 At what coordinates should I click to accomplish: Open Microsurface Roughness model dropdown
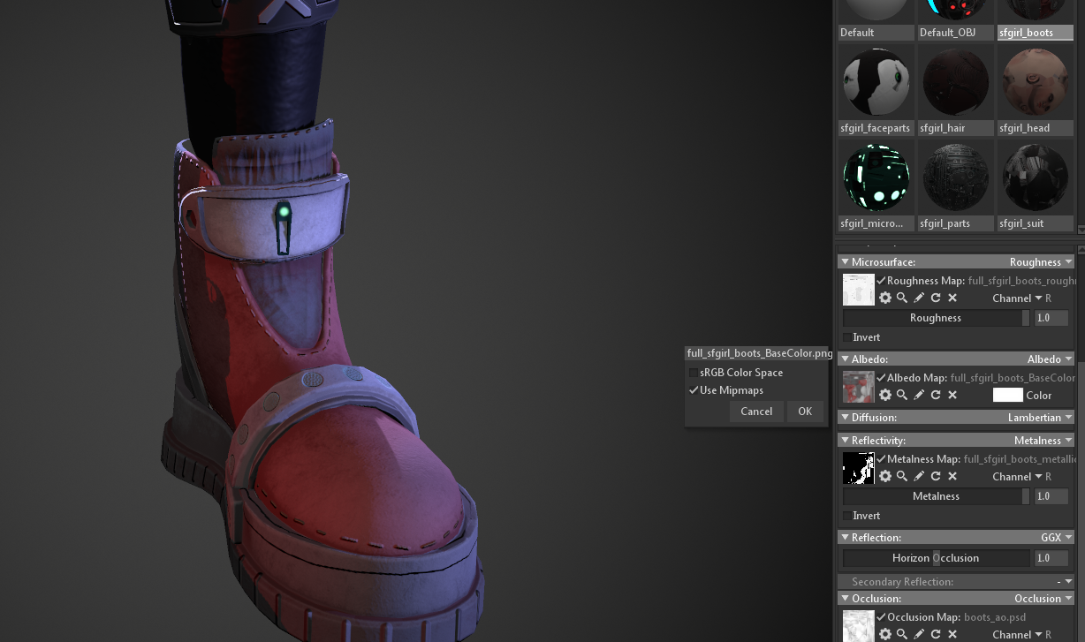coord(1041,262)
